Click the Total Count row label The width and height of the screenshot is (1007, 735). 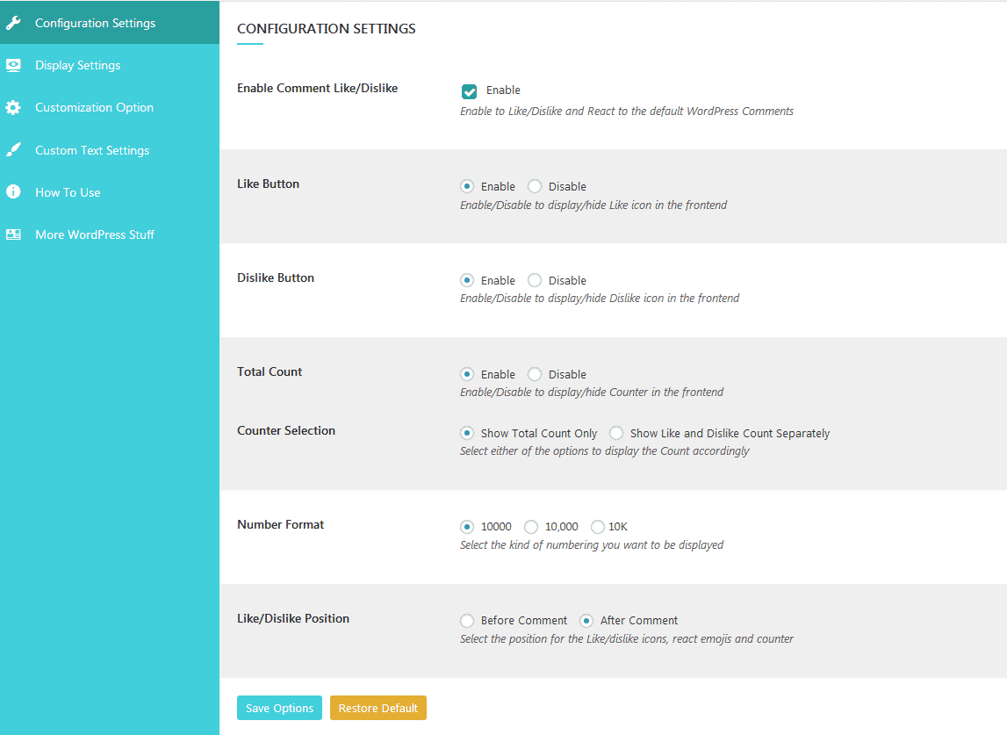pos(270,371)
